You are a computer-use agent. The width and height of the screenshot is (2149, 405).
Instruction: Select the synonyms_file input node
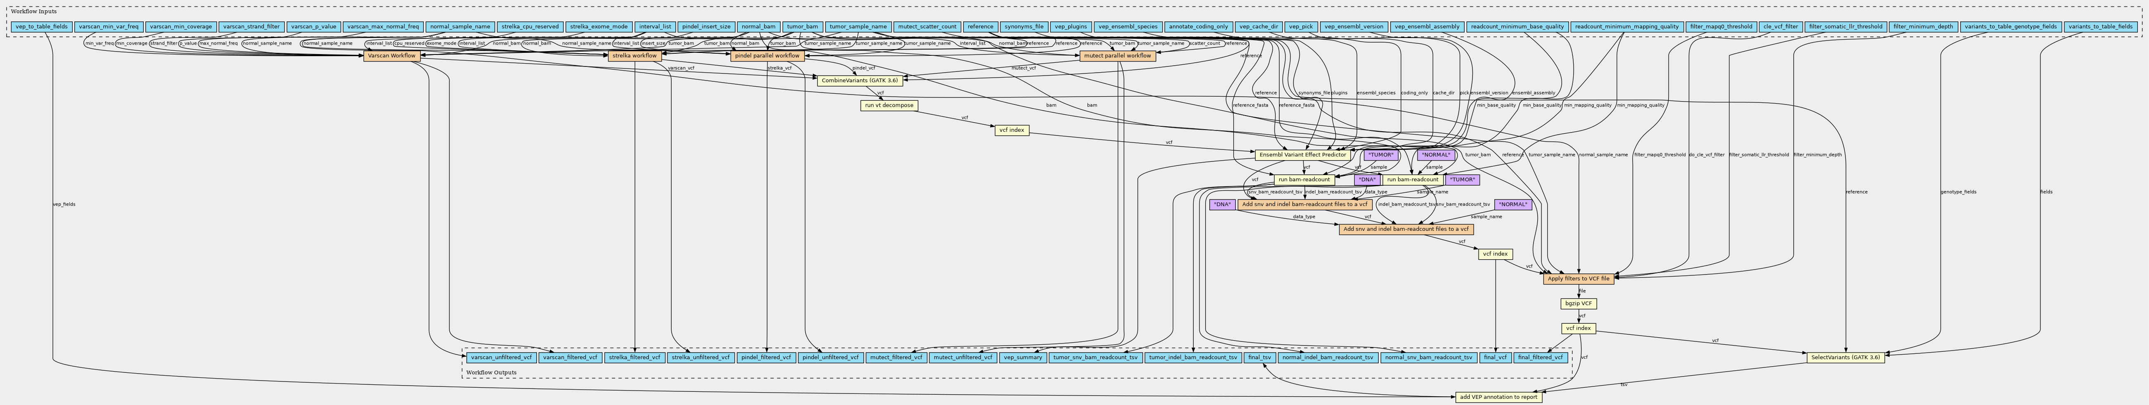coord(1023,27)
